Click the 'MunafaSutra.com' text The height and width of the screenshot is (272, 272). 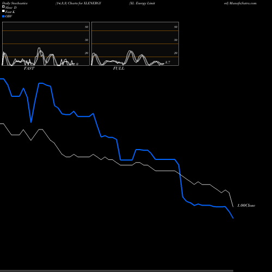[x=243, y=3]
